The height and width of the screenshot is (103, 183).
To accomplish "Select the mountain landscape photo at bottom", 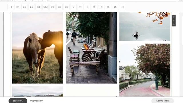I will pos(37,91).
